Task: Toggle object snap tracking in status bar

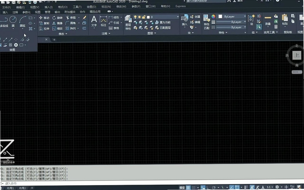Action: [x=232, y=187]
